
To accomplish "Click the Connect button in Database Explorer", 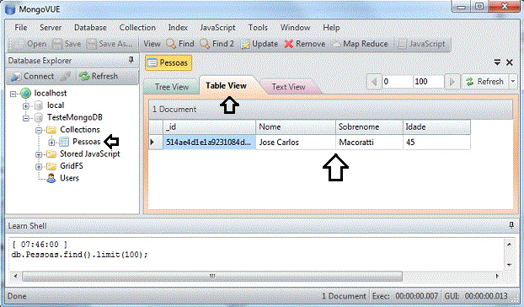I will pos(32,76).
